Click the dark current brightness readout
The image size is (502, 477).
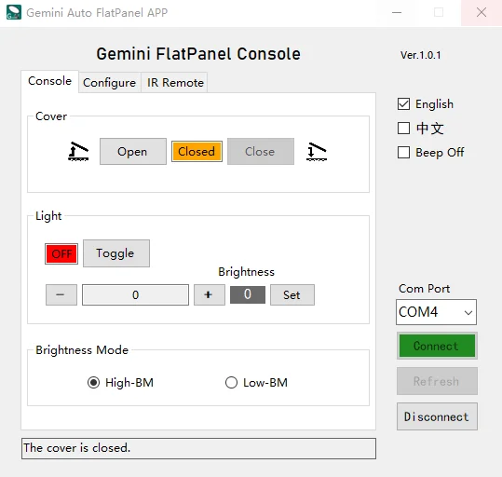248,294
